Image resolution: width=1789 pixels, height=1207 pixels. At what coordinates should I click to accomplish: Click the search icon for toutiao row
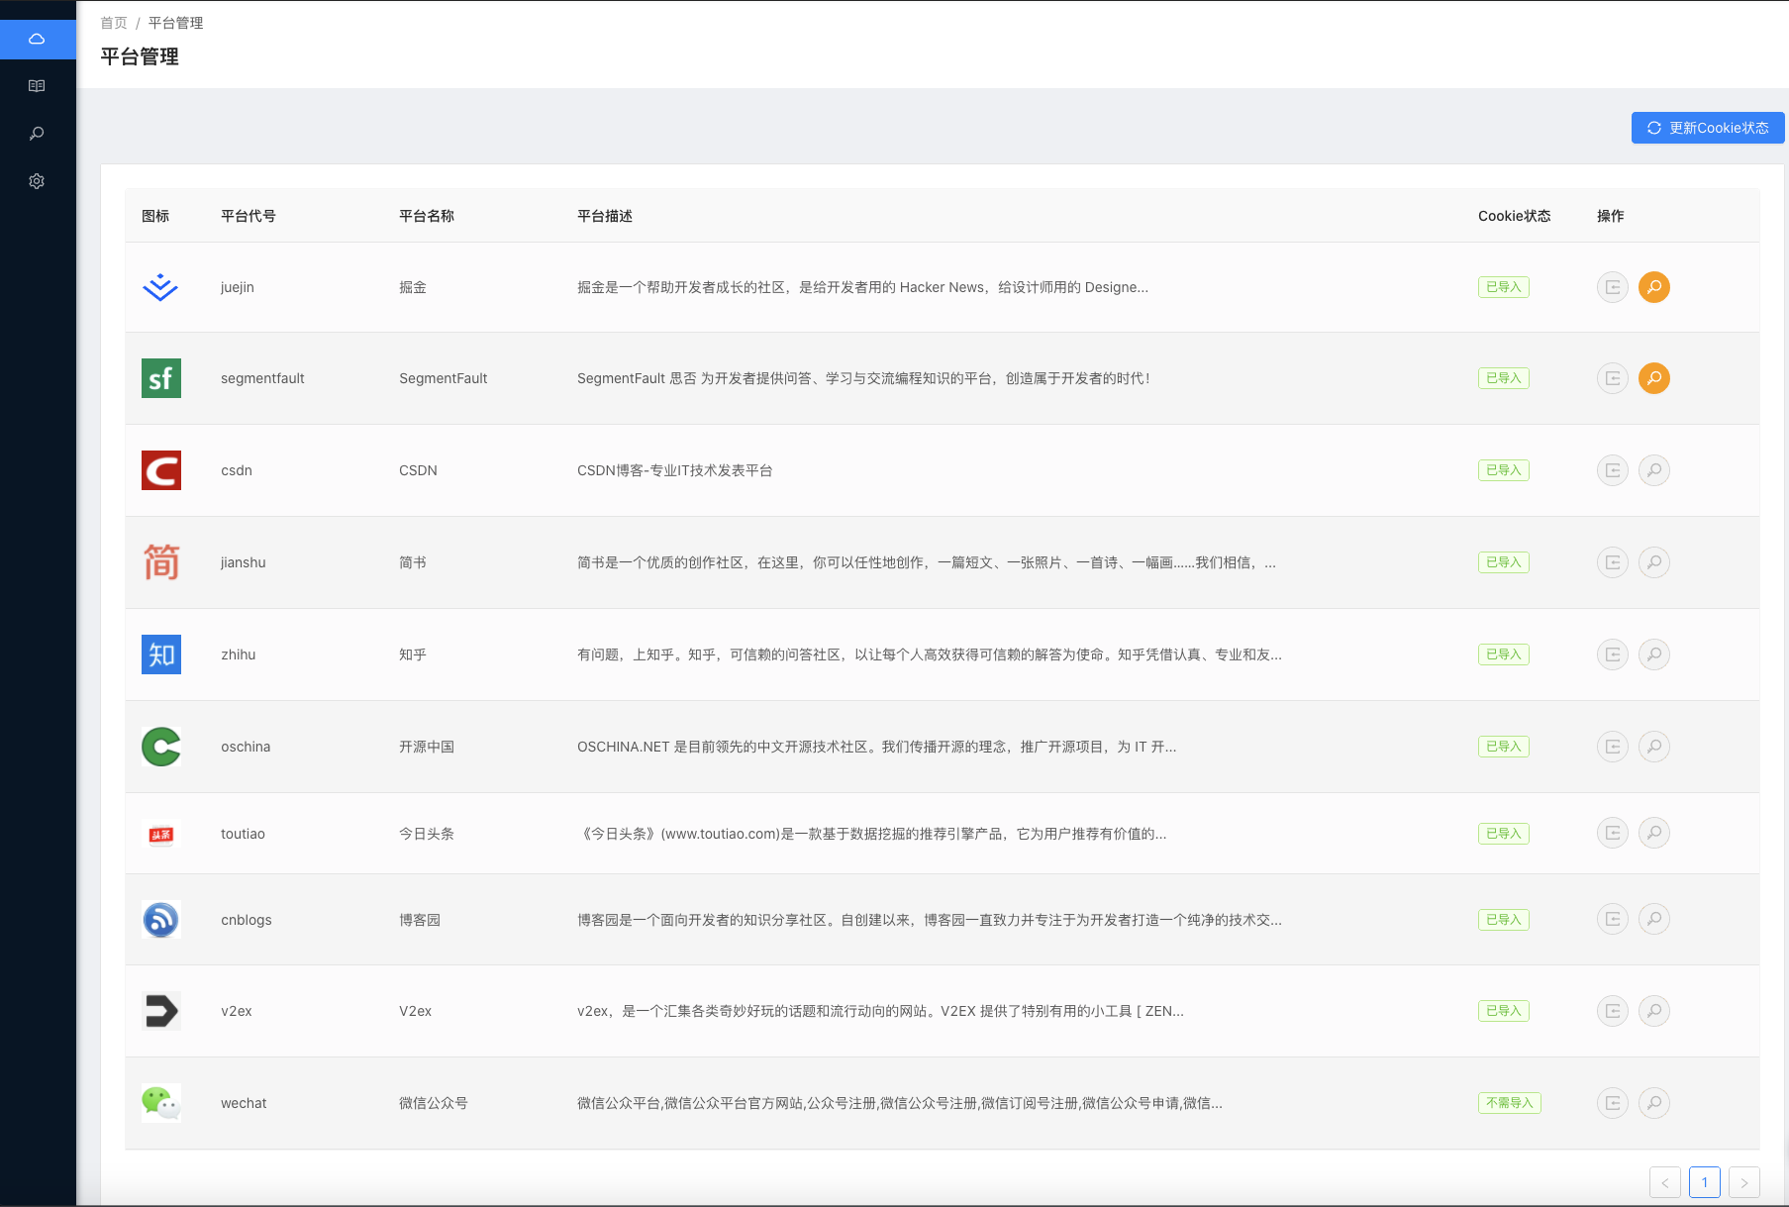(x=1654, y=834)
